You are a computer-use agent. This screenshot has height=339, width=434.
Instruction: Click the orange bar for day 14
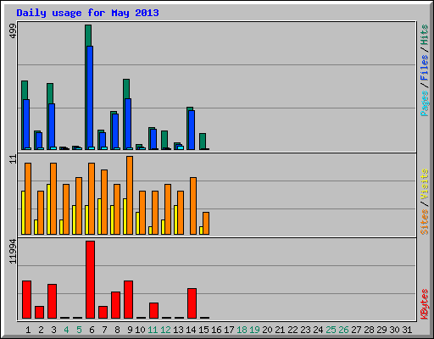(x=193, y=206)
